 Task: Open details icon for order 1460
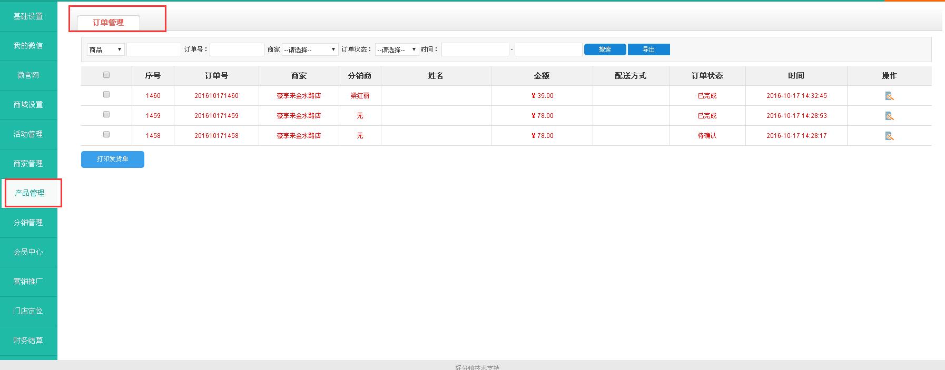889,96
